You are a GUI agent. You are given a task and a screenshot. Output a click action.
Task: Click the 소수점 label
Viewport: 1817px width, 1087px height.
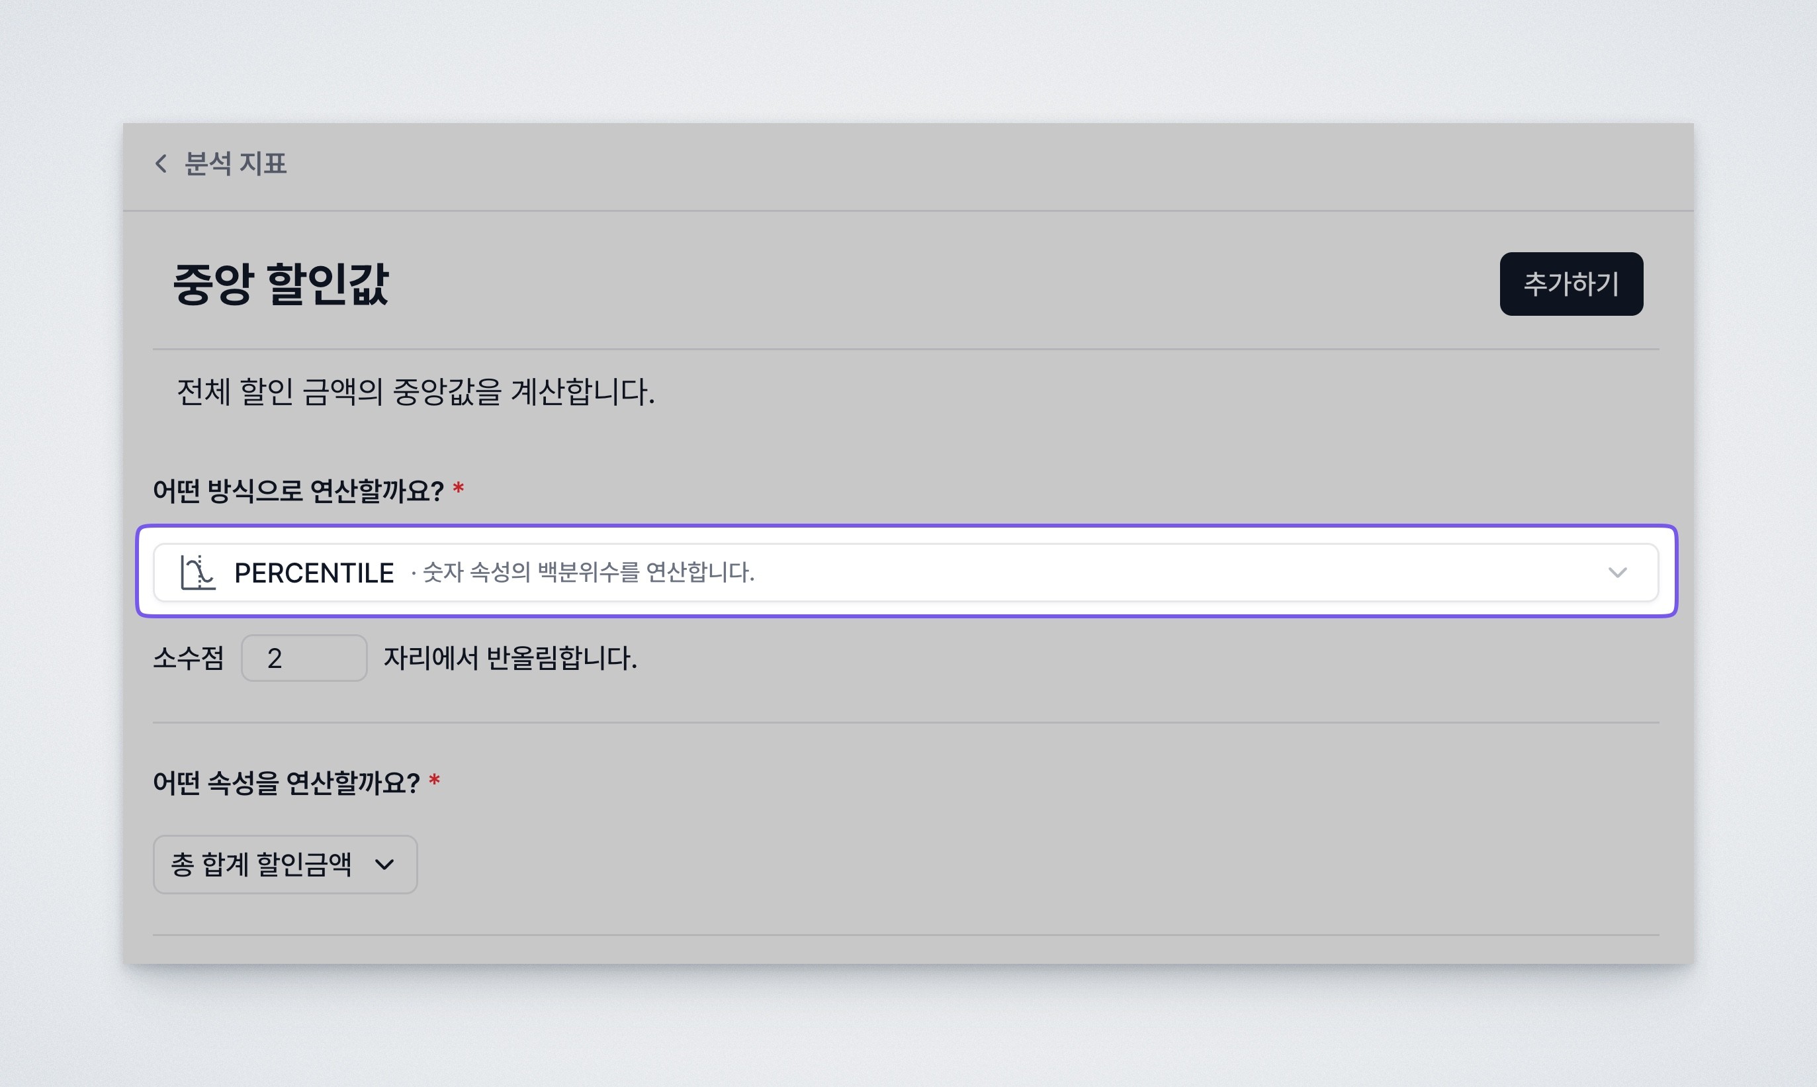[x=188, y=658]
